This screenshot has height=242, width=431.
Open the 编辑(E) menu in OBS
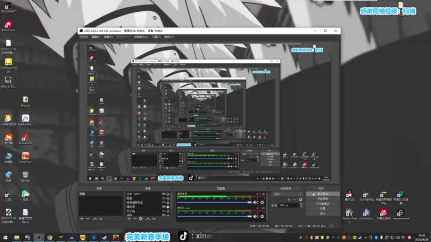(96, 37)
